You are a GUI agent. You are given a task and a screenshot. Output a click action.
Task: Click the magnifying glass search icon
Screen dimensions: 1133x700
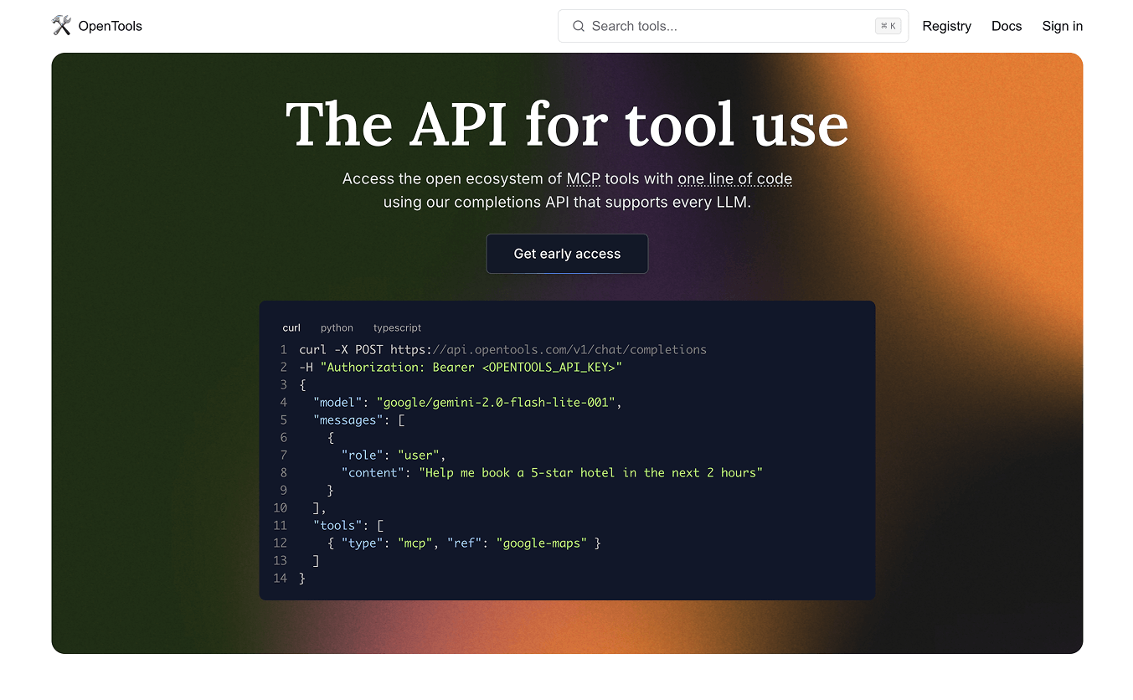[578, 26]
